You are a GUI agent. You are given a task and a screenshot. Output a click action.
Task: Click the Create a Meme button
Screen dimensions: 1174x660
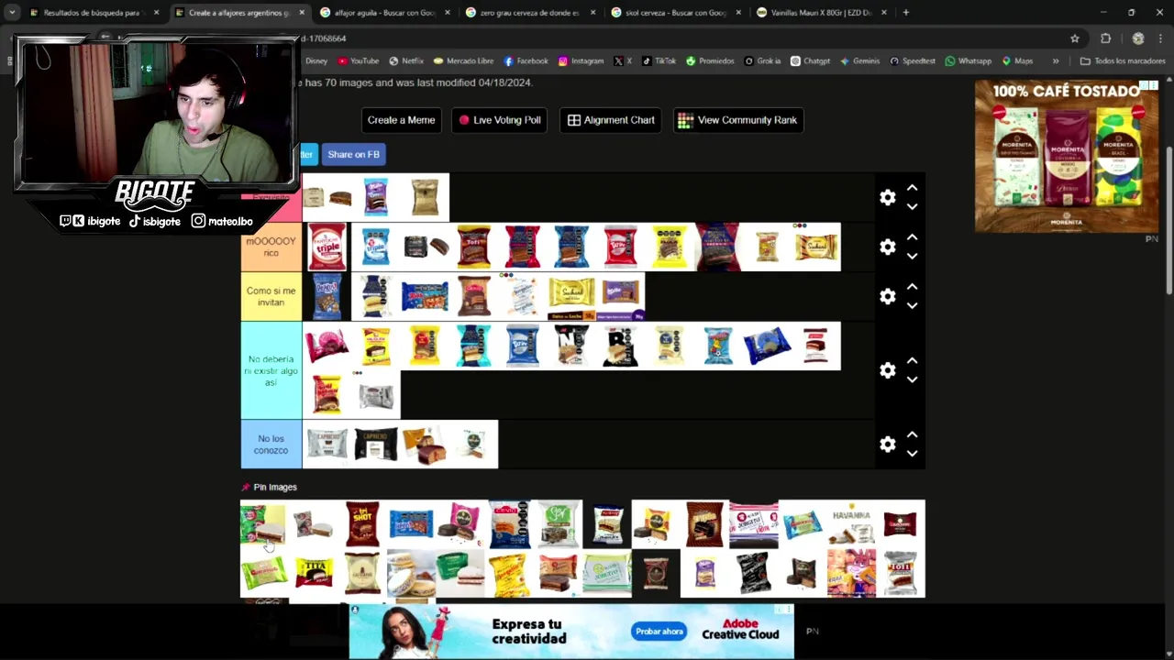click(401, 120)
